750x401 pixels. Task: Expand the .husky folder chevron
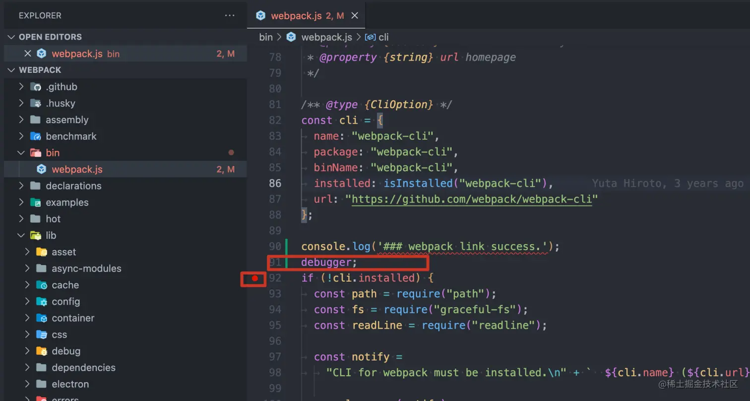point(21,103)
